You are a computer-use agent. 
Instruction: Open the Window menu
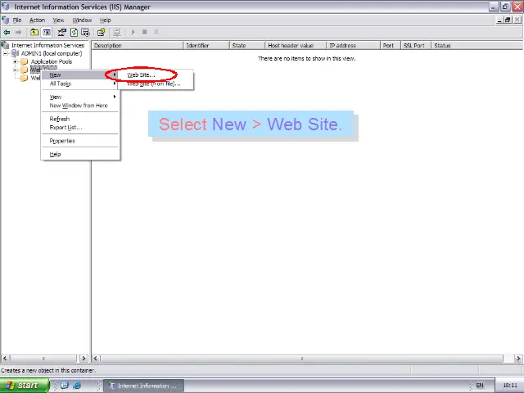82,20
